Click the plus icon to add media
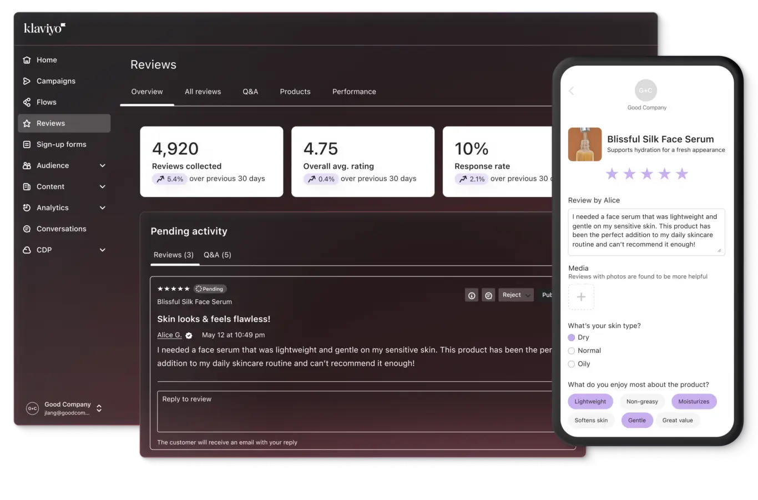This screenshot has height=500, width=758. (581, 297)
